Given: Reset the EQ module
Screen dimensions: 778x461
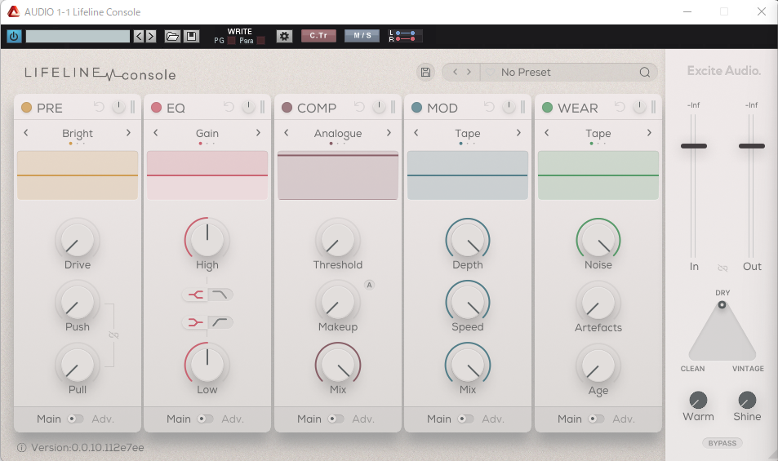Looking at the screenshot, I should (x=229, y=107).
